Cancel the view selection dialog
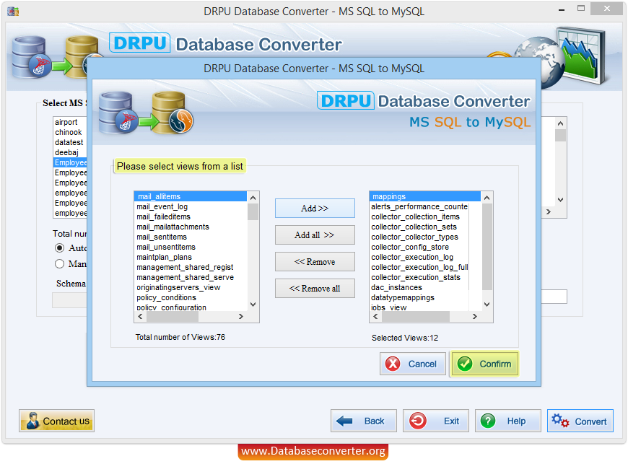This screenshot has height=464, width=628. pos(412,364)
